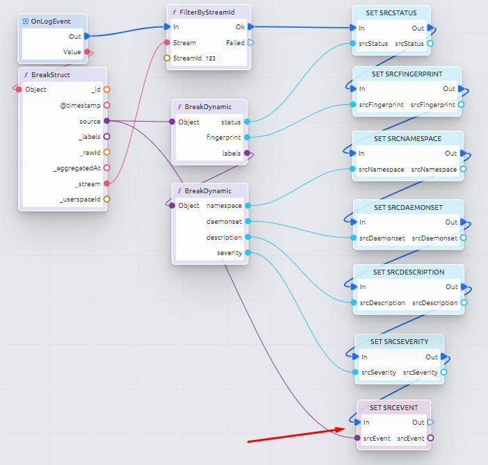Click the Out pin on SET SRCEVENT
Viewport: 488px width, 465px height.
[430, 422]
